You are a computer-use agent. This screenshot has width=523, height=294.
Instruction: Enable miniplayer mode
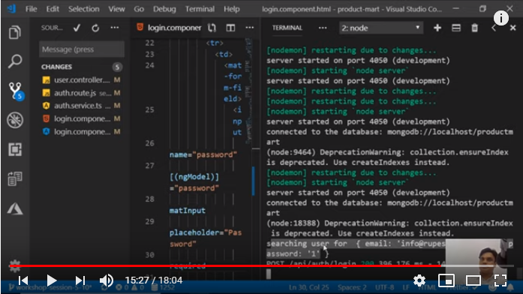[446, 280]
